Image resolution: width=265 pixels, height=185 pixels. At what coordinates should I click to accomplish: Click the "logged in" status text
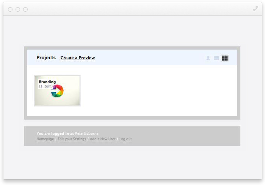[60, 134]
